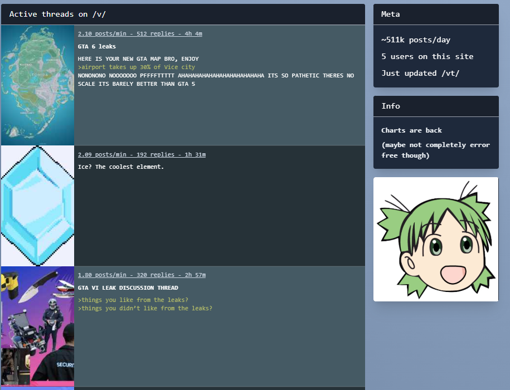The height and width of the screenshot is (390, 510).
Task: Select 'Ice? The coolest element.' text
Action: point(120,167)
